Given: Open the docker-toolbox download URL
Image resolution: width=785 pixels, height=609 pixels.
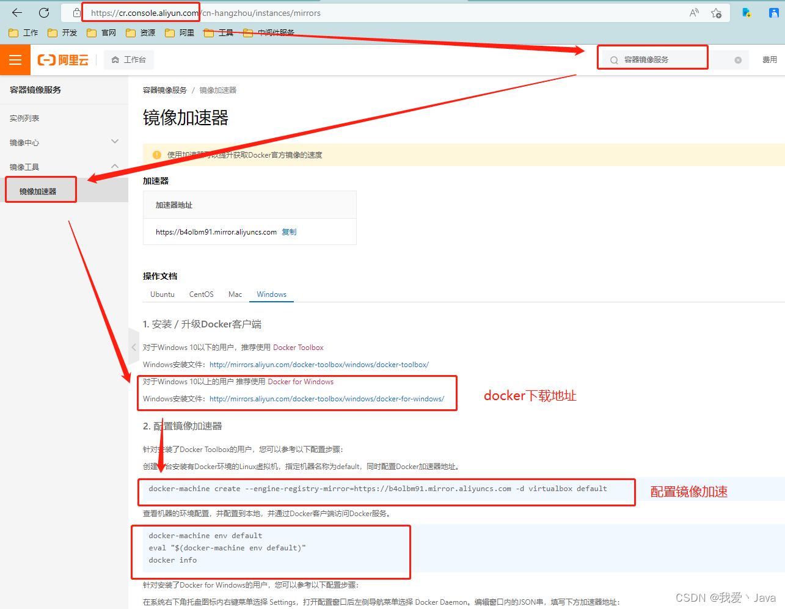Looking at the screenshot, I should [x=319, y=365].
